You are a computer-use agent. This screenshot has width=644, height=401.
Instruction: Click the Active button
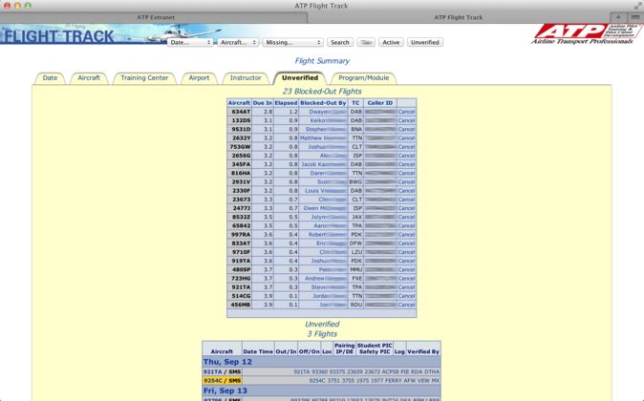[391, 42]
